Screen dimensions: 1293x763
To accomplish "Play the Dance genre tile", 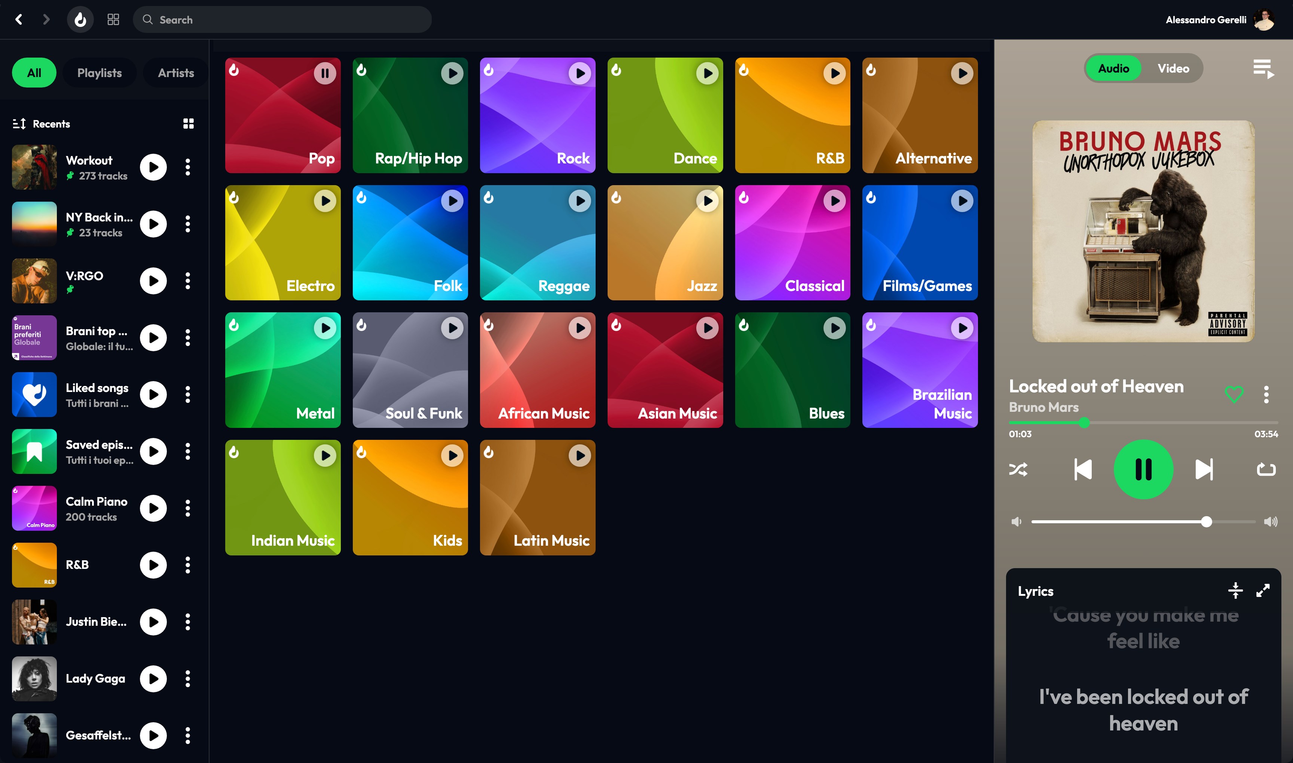I will pyautogui.click(x=707, y=73).
